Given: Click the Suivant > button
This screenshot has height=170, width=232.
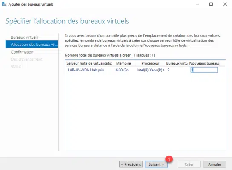Looking at the screenshot, I should pos(156,164).
